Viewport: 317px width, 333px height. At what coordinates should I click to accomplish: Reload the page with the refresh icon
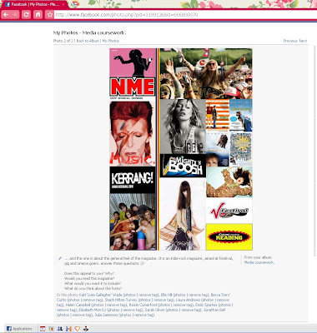tap(26, 14)
